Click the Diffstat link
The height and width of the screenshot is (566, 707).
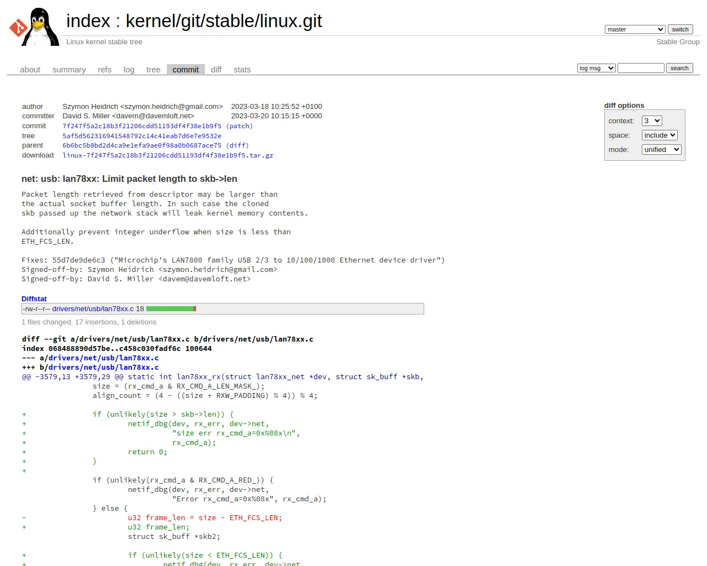[34, 299]
